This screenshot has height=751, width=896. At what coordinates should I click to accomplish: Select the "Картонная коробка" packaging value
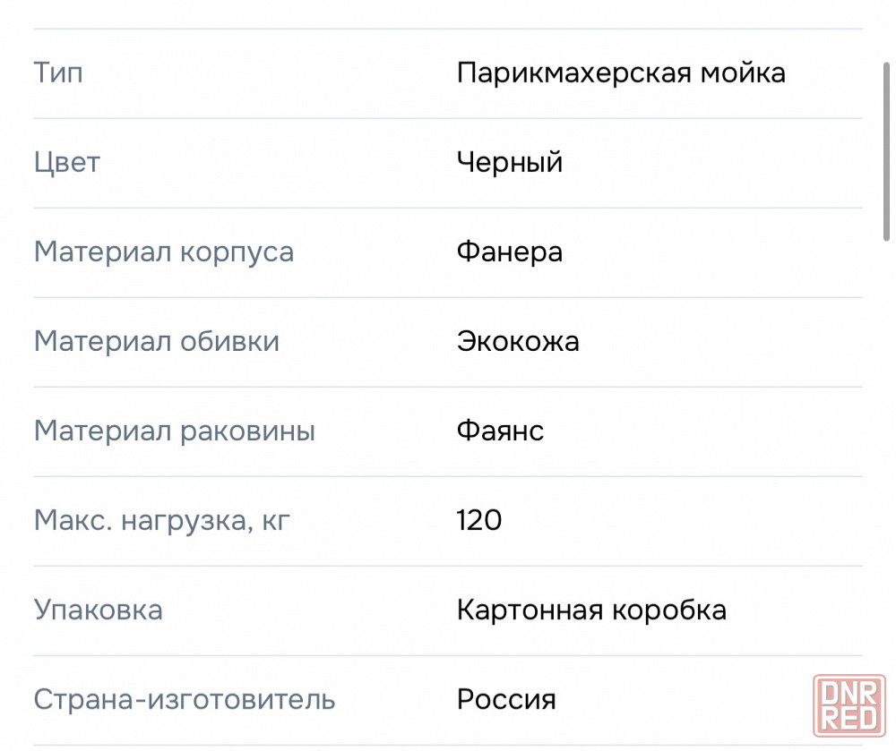[591, 610]
